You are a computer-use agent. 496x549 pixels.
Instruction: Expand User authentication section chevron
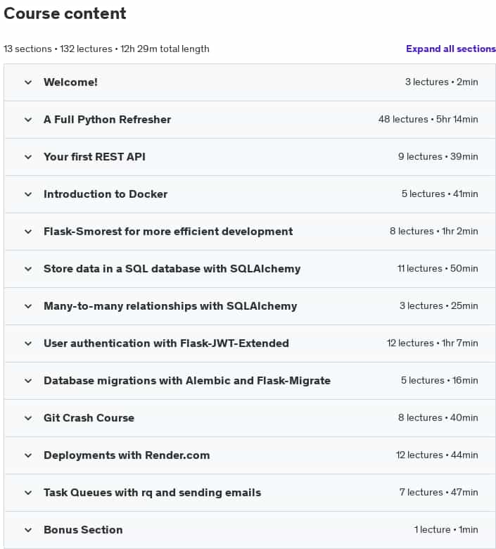(x=28, y=343)
